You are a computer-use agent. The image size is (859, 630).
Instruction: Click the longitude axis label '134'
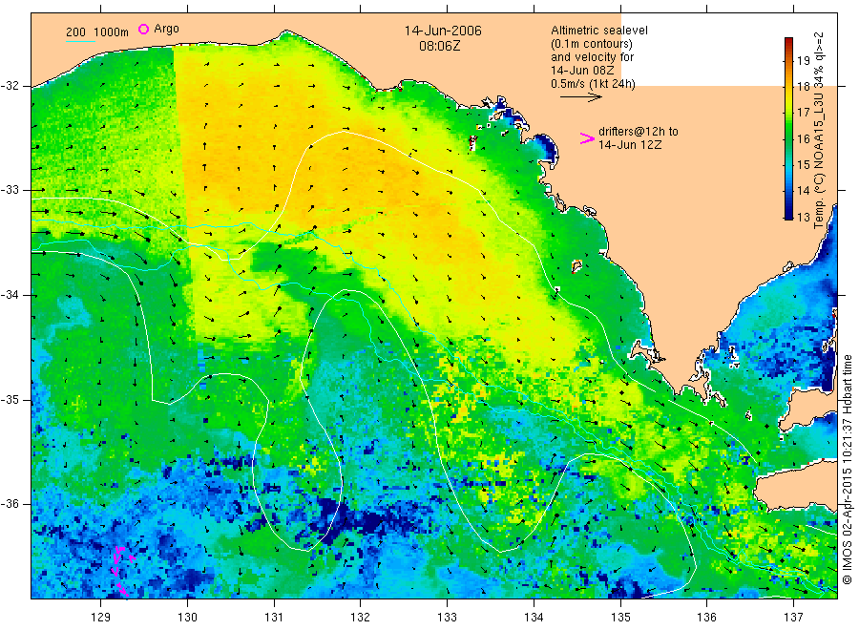(534, 618)
